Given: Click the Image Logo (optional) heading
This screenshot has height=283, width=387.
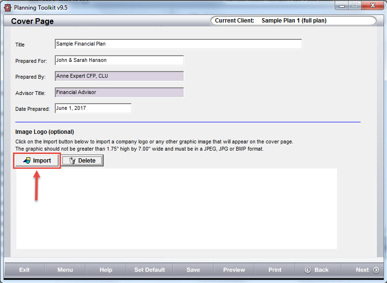Looking at the screenshot, I should pyautogui.click(x=45, y=132).
